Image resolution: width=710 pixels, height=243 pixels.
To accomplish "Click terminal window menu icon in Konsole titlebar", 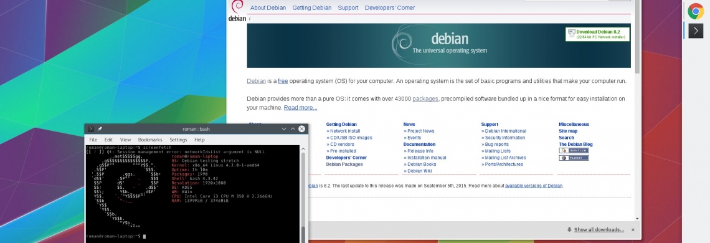I will 90,129.
